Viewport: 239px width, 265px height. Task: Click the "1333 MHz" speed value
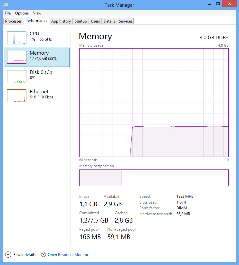185,196
